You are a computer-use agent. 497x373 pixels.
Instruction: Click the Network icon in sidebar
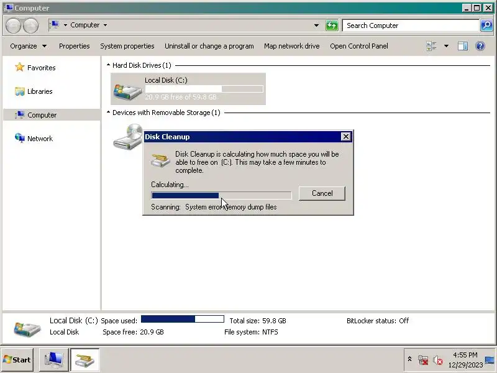point(20,138)
